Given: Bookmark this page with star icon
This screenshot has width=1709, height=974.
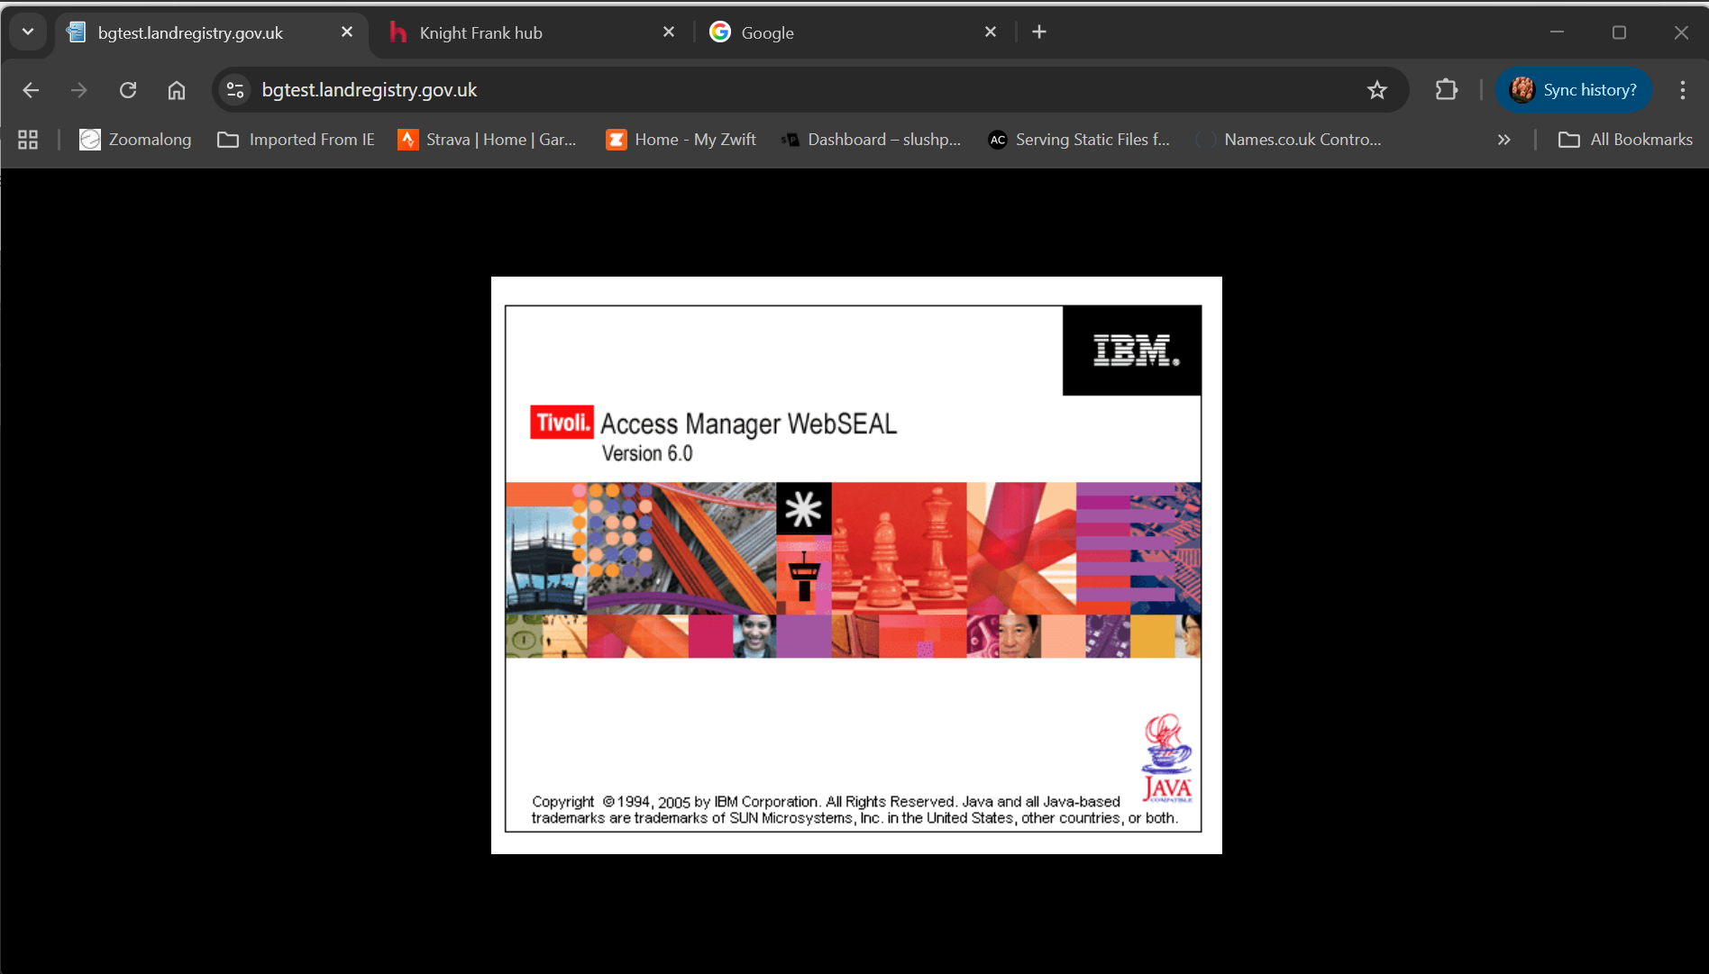Looking at the screenshot, I should [1376, 90].
